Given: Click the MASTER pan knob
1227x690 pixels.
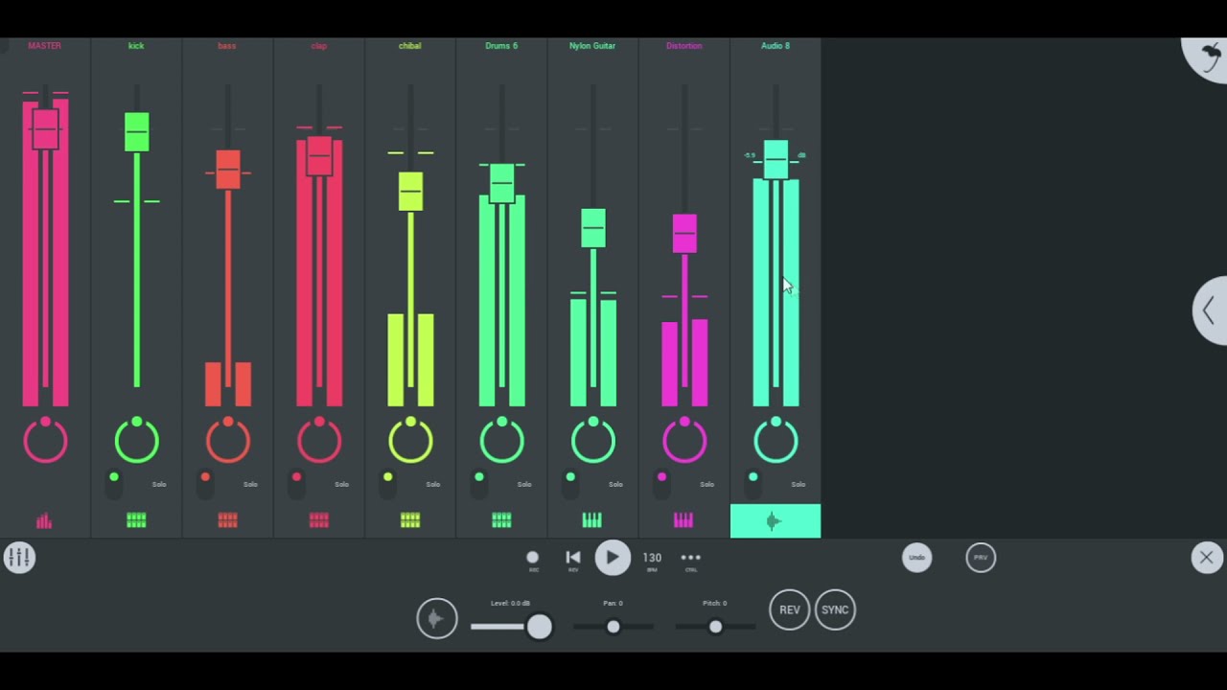Looking at the screenshot, I should tap(45, 441).
